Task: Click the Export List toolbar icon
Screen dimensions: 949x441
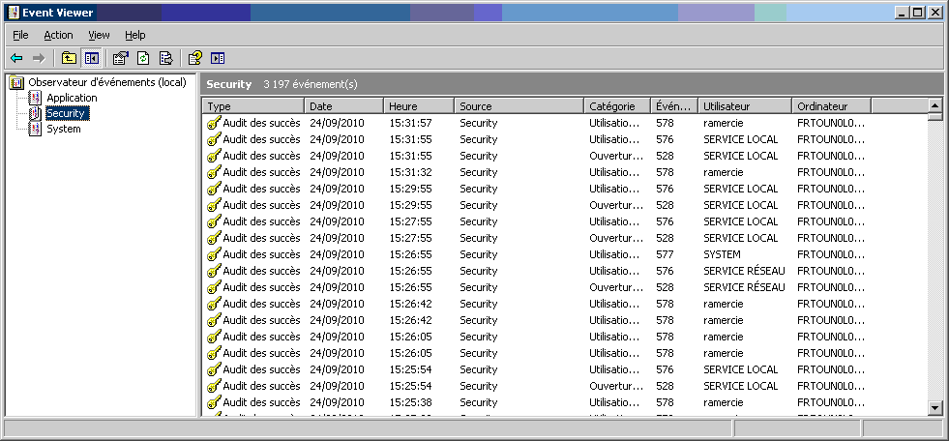Action: click(x=165, y=58)
